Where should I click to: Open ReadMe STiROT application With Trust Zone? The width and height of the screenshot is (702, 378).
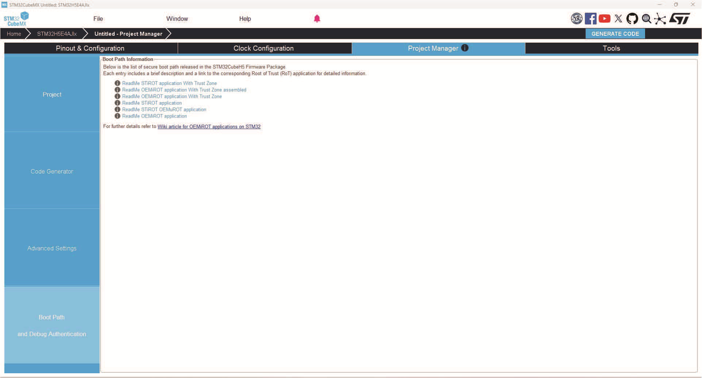click(169, 83)
